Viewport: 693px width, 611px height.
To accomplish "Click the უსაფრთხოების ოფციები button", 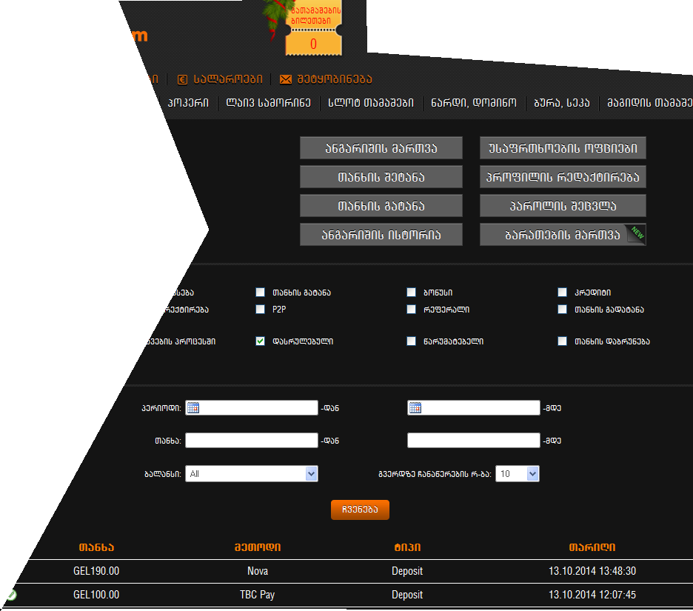I will [x=563, y=147].
